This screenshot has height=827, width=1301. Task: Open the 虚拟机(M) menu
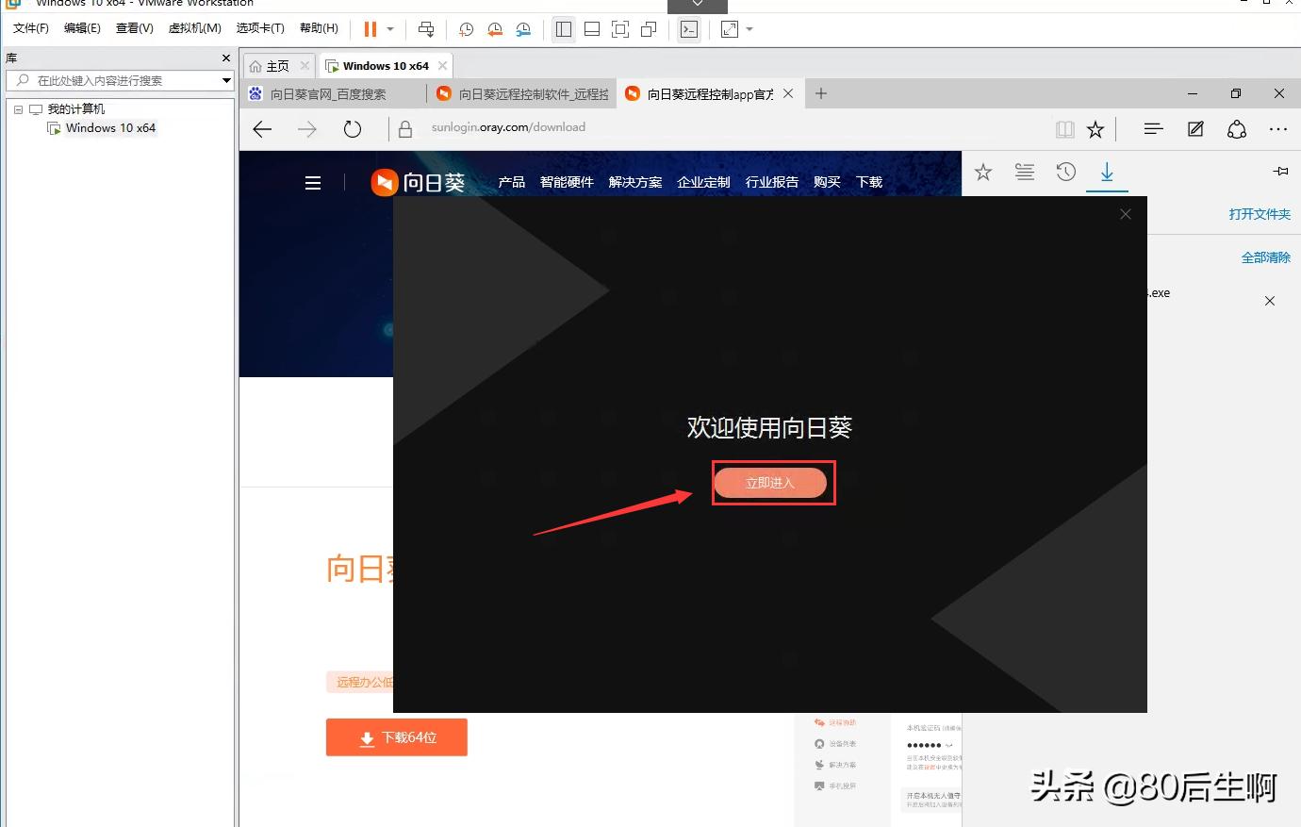click(x=194, y=28)
